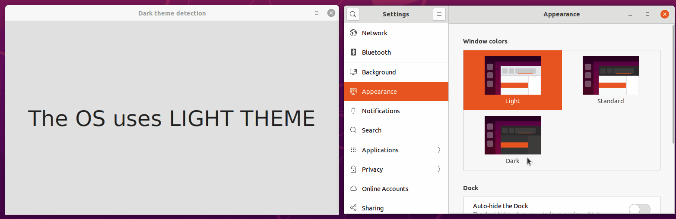The height and width of the screenshot is (219, 676).
Task: Expand the Applications submenu chevron
Action: (x=439, y=150)
